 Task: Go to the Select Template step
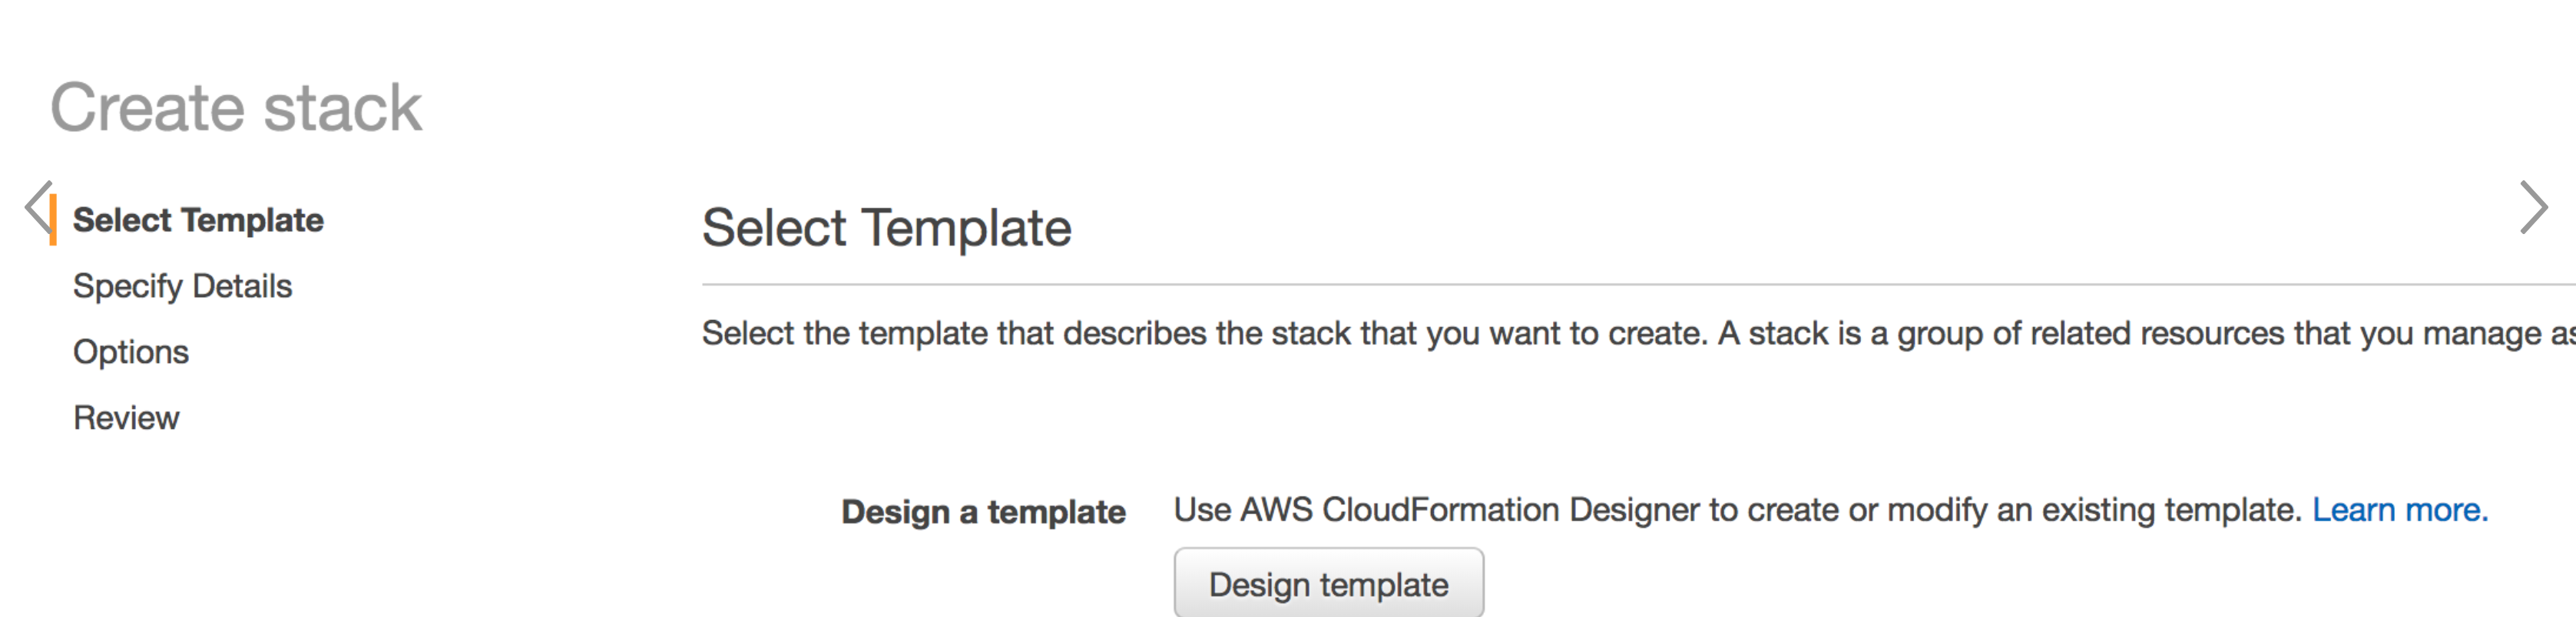(x=198, y=221)
